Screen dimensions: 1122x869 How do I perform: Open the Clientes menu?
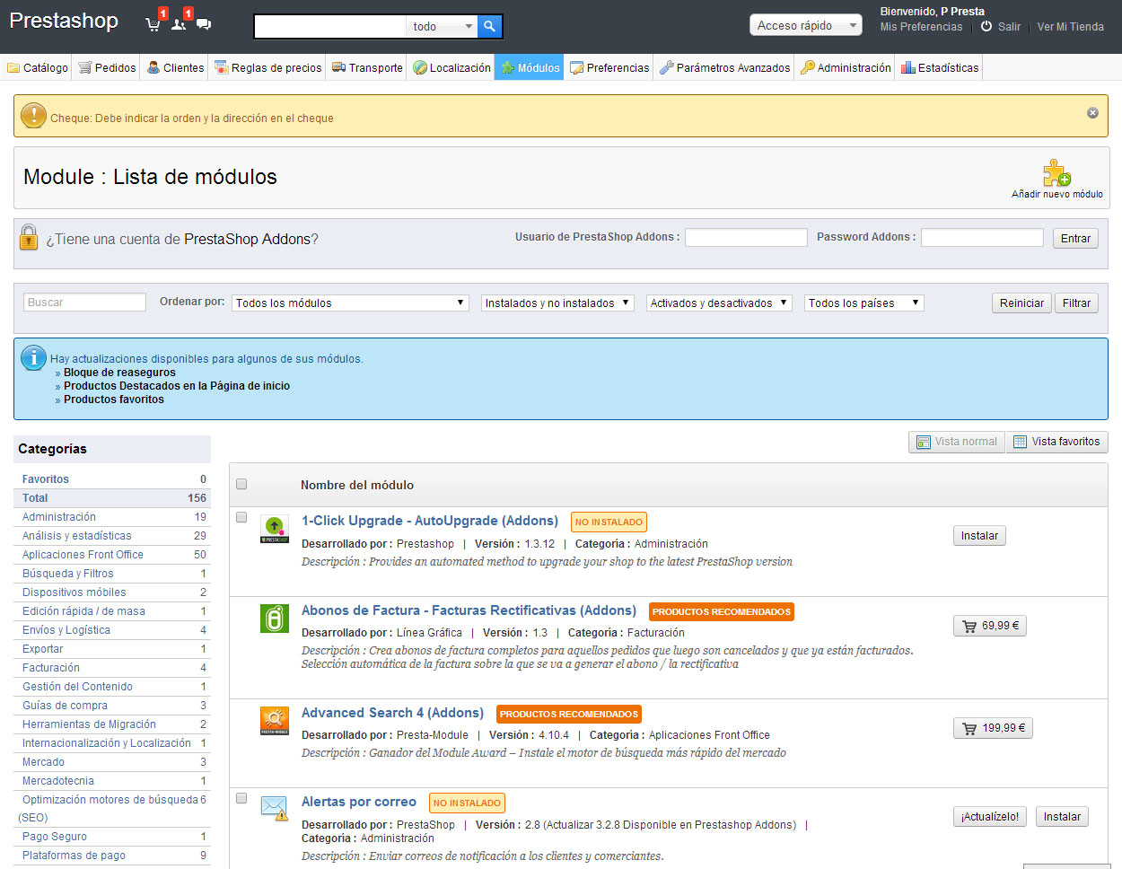click(x=175, y=67)
